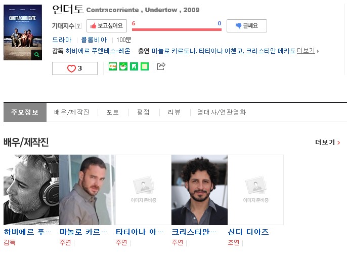Expand the cast list with 더보기 next to 출연

tap(306, 51)
